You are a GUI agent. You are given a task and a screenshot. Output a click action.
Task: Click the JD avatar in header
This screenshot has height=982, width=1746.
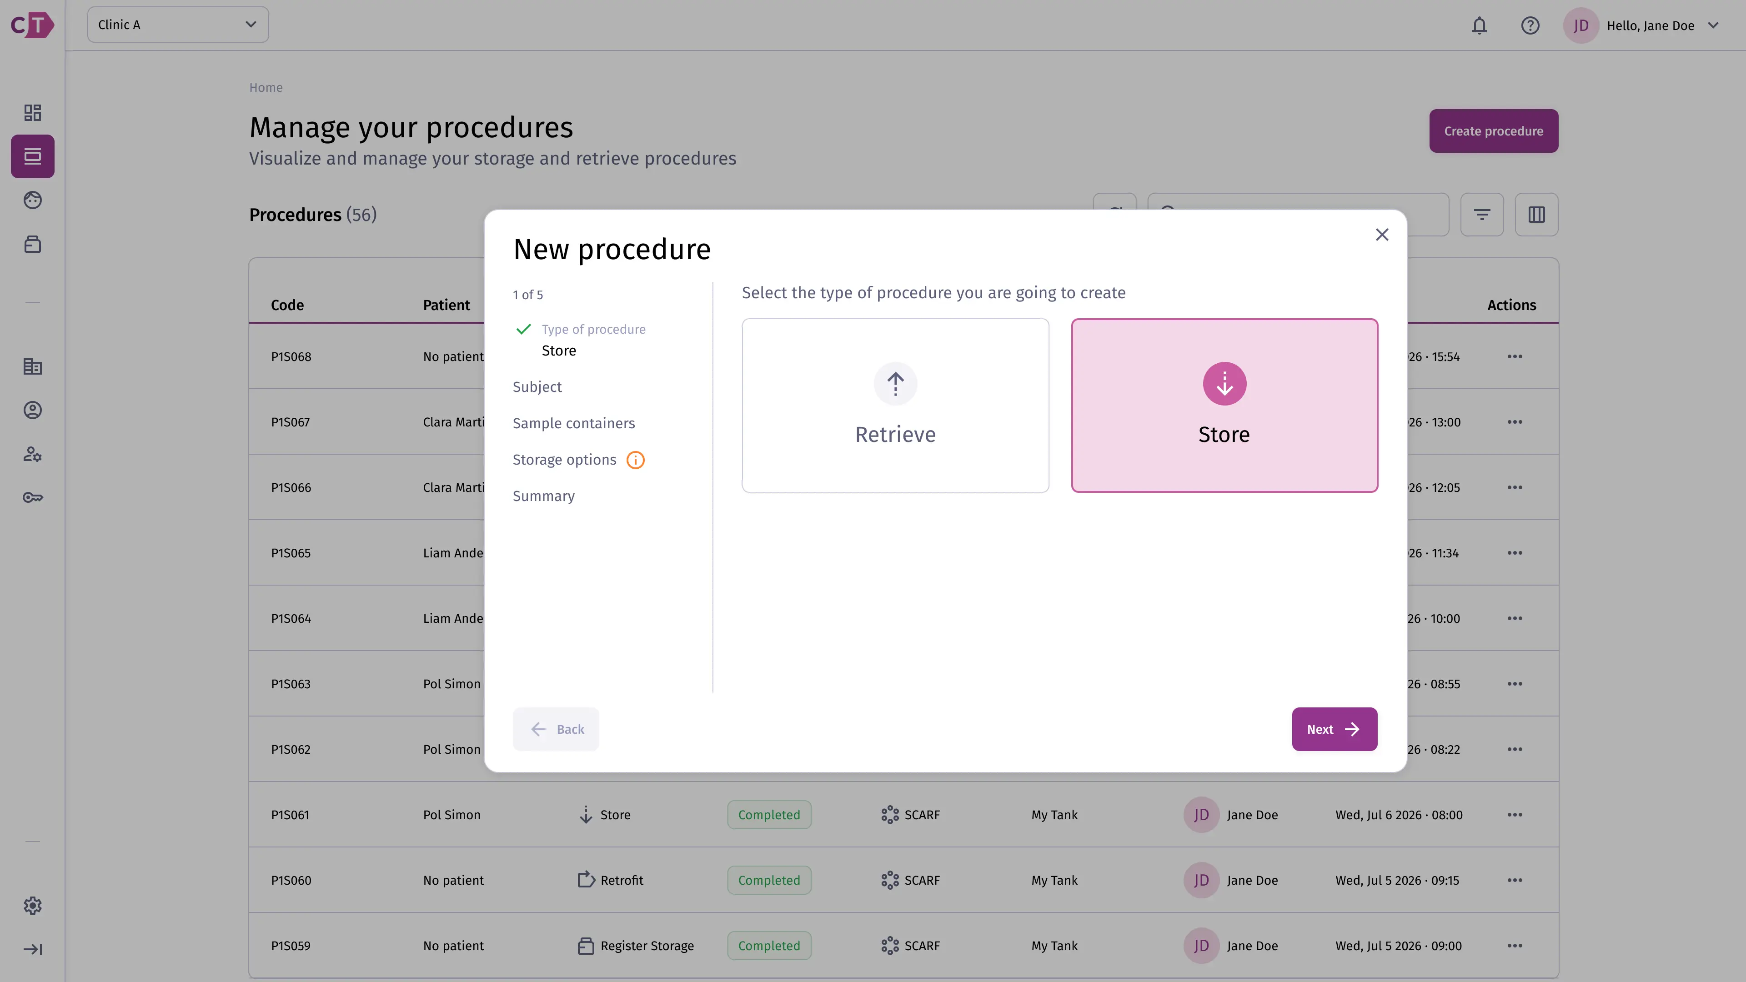(x=1581, y=26)
